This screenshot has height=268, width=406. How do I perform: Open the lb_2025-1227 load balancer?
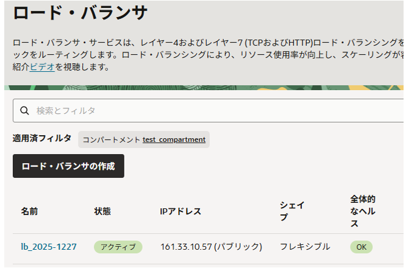[49, 247]
